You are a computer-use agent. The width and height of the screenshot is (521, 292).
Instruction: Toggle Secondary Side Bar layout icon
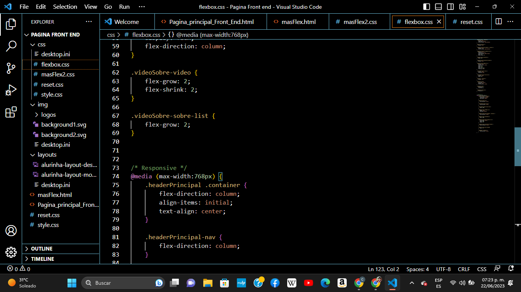[450, 7]
